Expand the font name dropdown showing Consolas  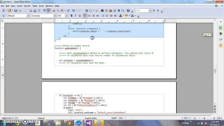[x=55, y=16]
